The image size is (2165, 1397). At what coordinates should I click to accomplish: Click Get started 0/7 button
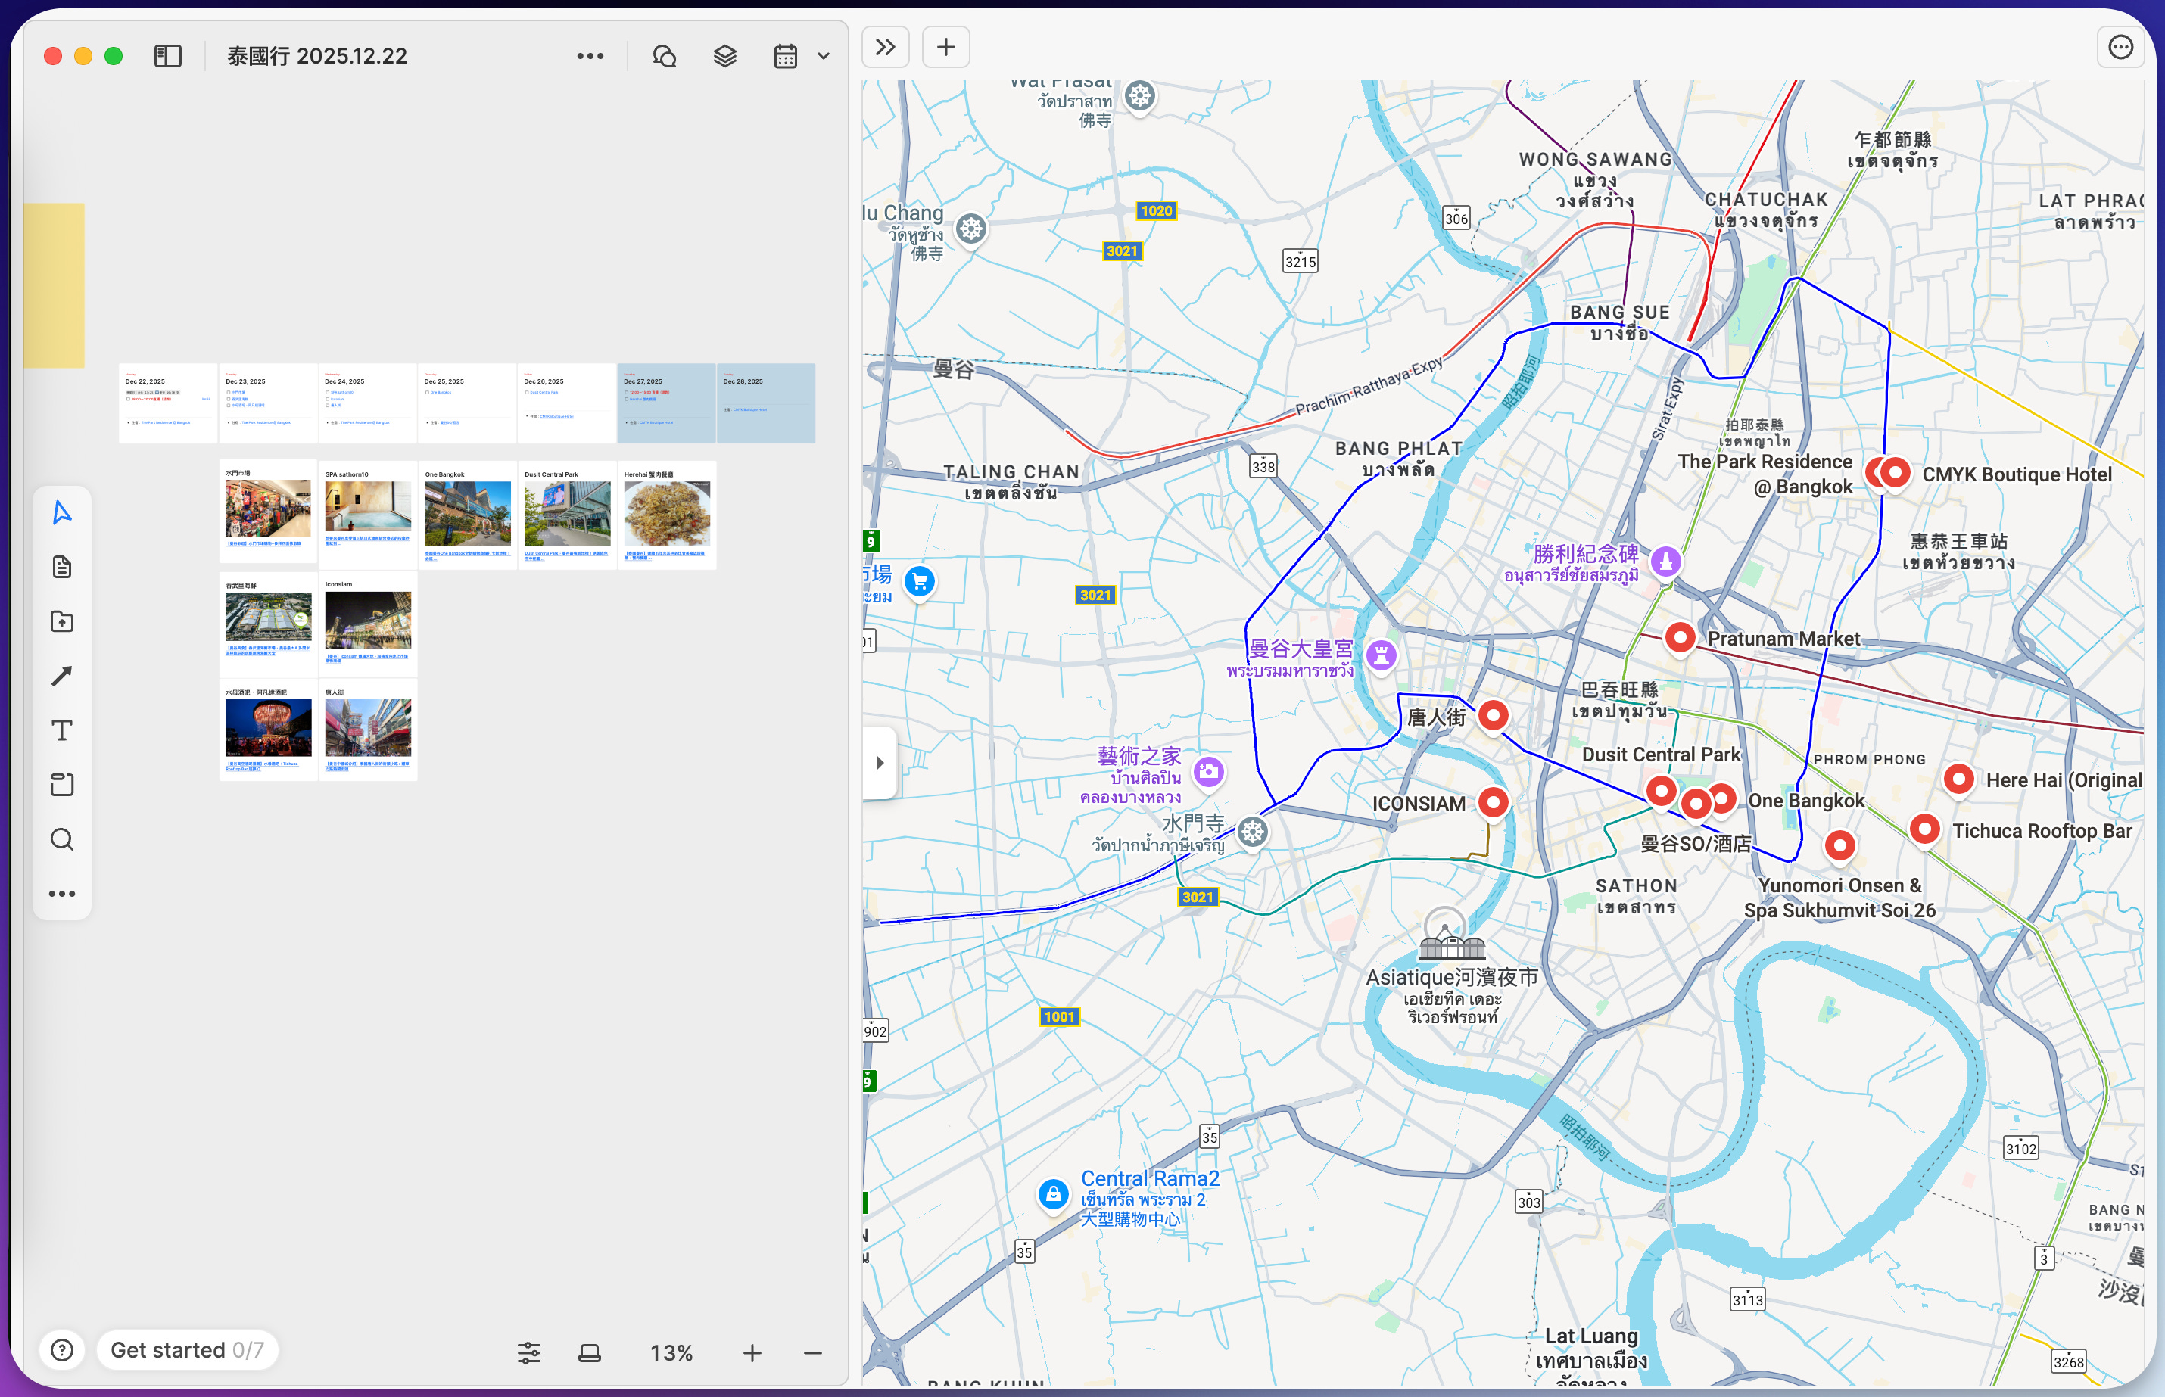[187, 1350]
